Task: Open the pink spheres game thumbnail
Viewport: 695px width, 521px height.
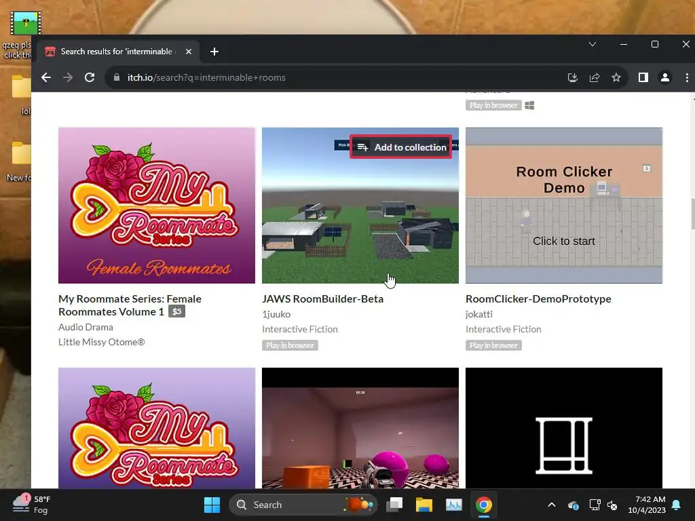Action: point(360,428)
